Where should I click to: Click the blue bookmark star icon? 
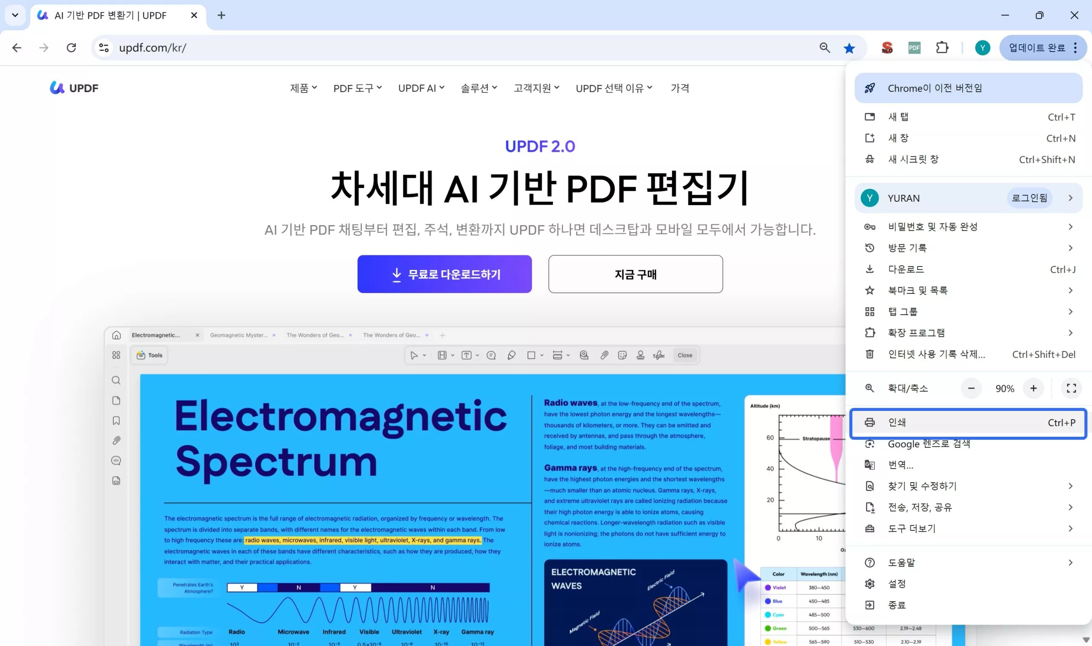pos(849,48)
